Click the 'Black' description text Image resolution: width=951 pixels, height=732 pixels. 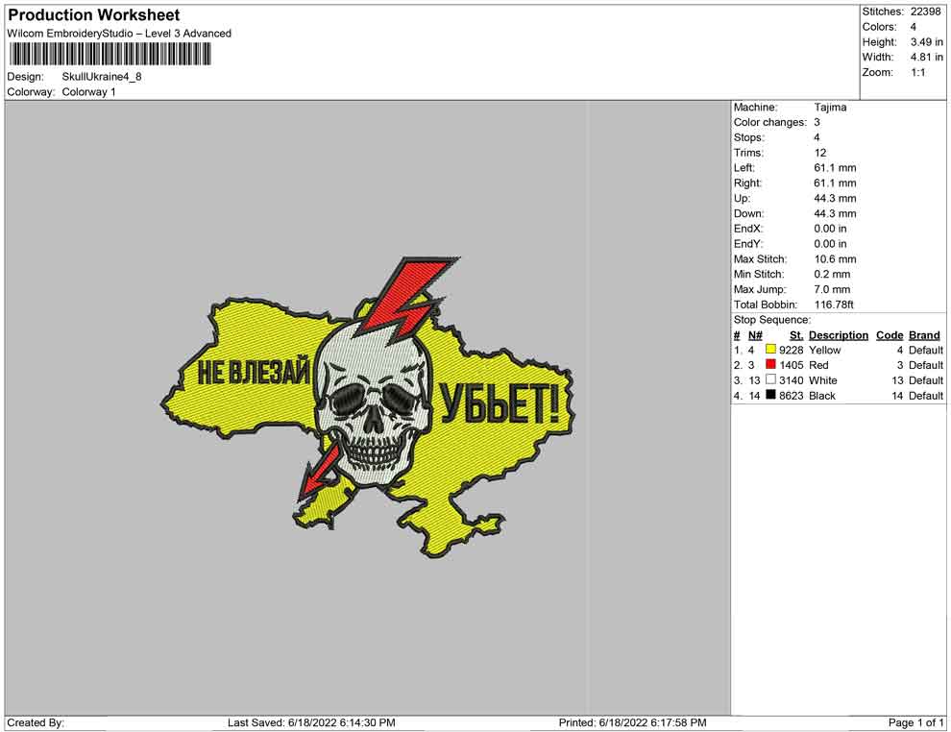(822, 396)
